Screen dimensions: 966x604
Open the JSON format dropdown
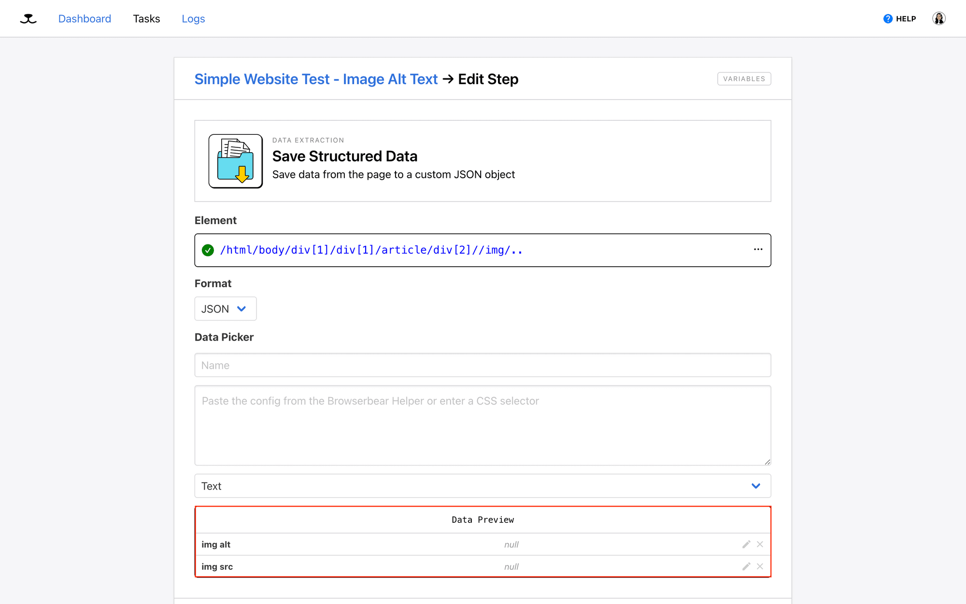pos(225,308)
